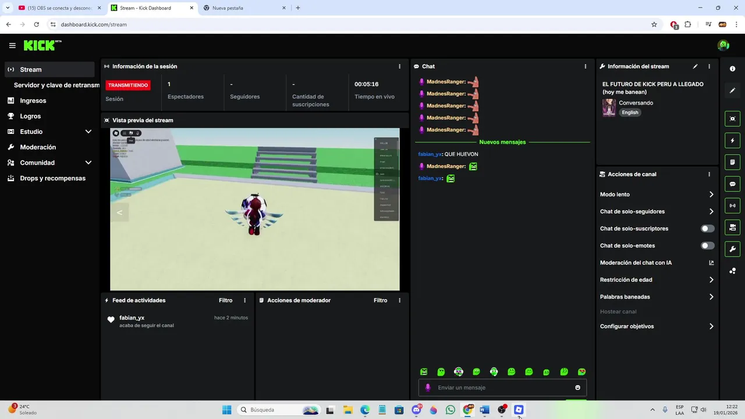The width and height of the screenshot is (745, 419).
Task: Open three-dot menu of Acciones de canal
Action: (709, 174)
